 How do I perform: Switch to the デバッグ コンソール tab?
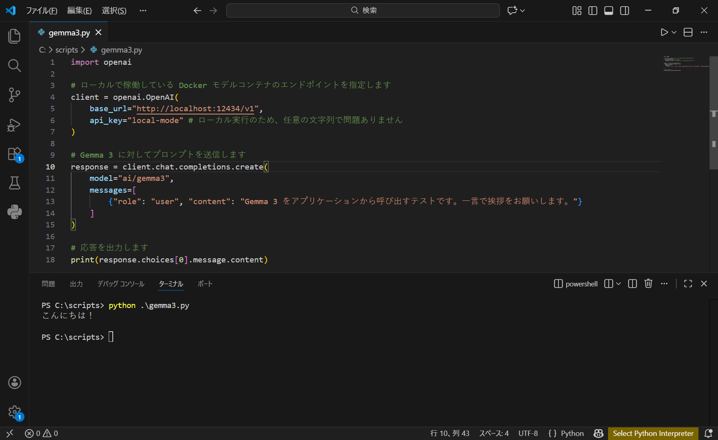tap(120, 284)
